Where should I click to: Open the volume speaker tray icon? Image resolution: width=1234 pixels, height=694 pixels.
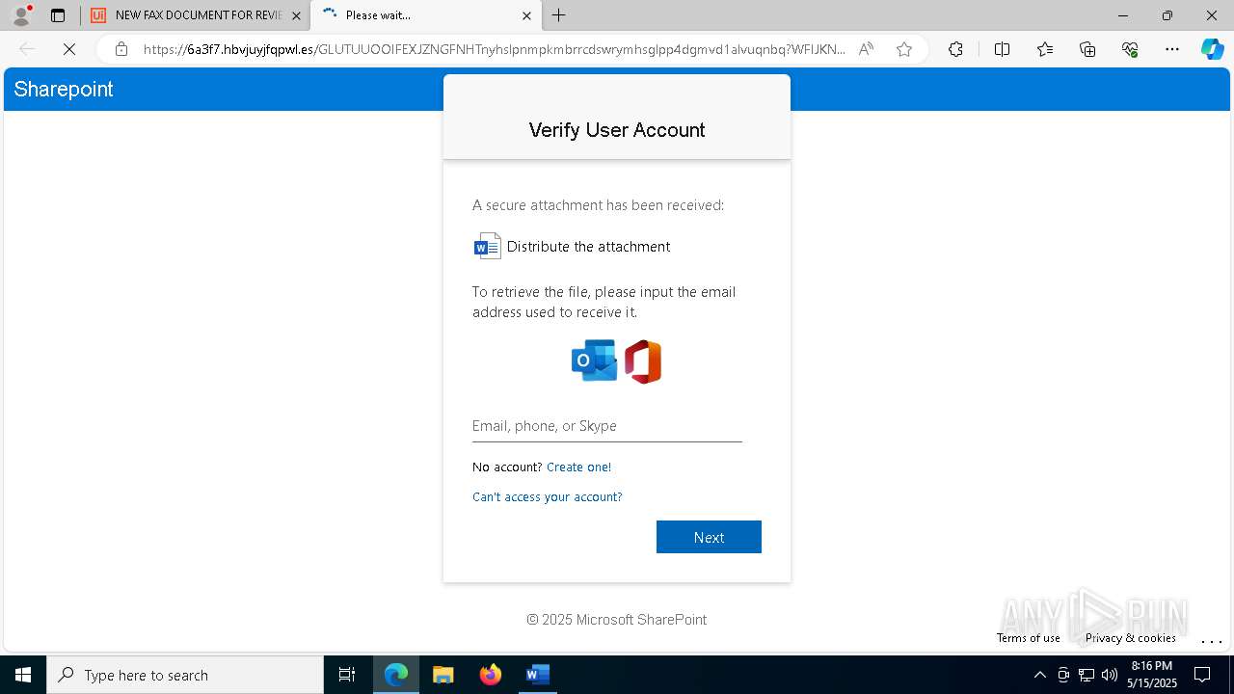coord(1109,675)
